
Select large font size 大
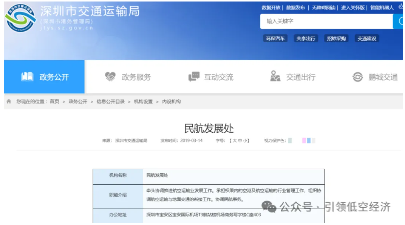235,141
